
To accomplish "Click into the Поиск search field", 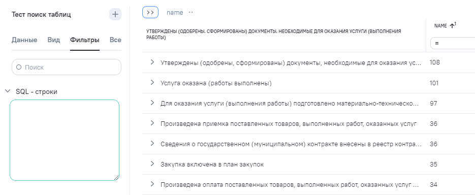I will pos(67,67).
